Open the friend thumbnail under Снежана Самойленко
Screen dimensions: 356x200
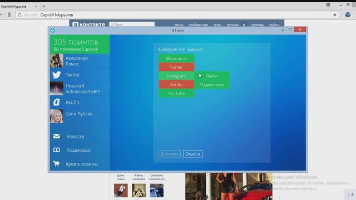[x=157, y=190]
